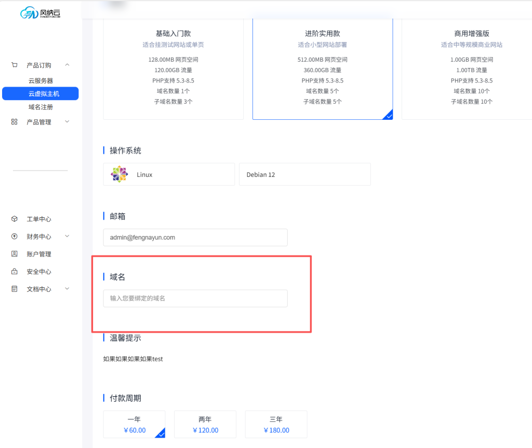Click the lock icon beside 安全中心
Viewport: 532px width, 448px height.
15,272
